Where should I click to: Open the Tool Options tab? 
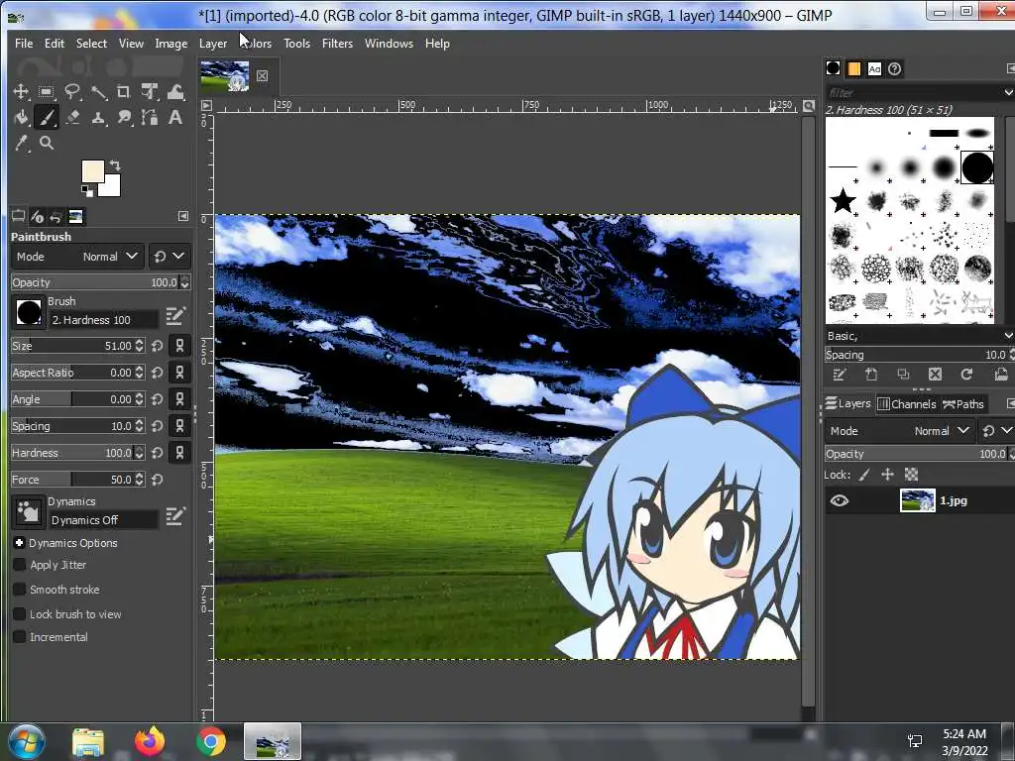click(18, 216)
